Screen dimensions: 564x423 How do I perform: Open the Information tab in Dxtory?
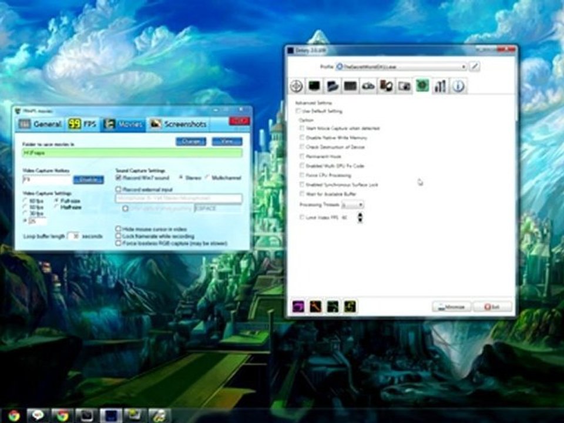(458, 86)
